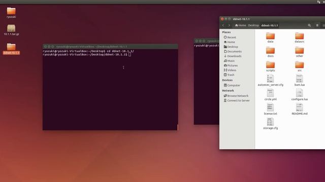325x182 pixels.
Task: Open Home in the Places sidebar
Action: pos(230,42)
